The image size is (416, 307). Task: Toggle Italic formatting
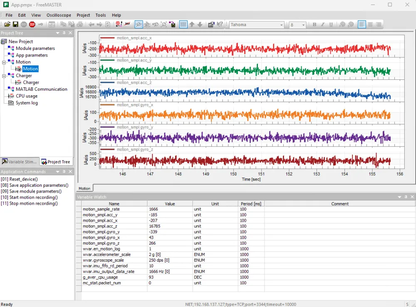(x=323, y=25)
